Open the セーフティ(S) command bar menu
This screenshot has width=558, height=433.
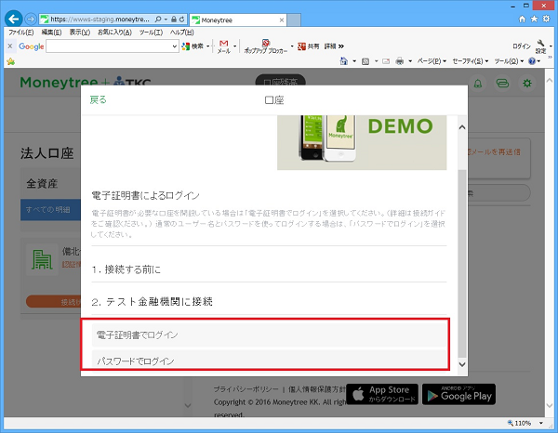coord(470,61)
